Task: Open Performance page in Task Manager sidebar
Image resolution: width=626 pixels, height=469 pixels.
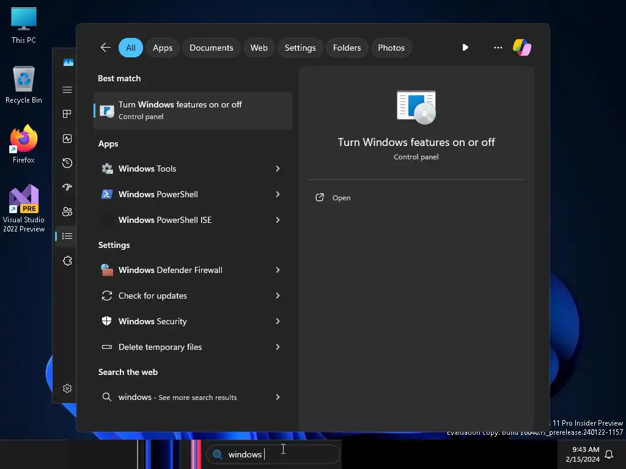Action: click(x=67, y=139)
